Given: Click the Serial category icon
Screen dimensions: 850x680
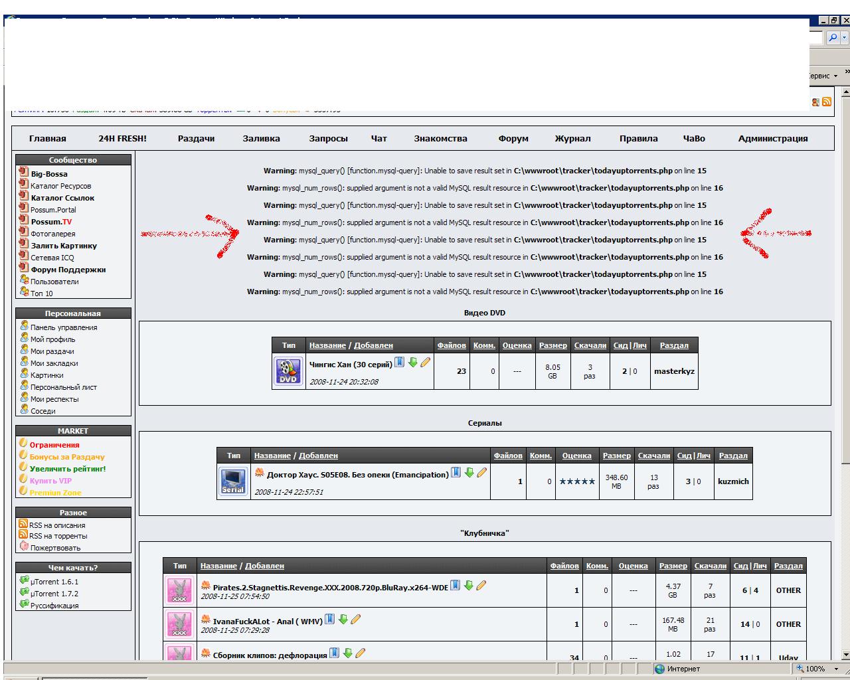Looking at the screenshot, I should tap(233, 481).
